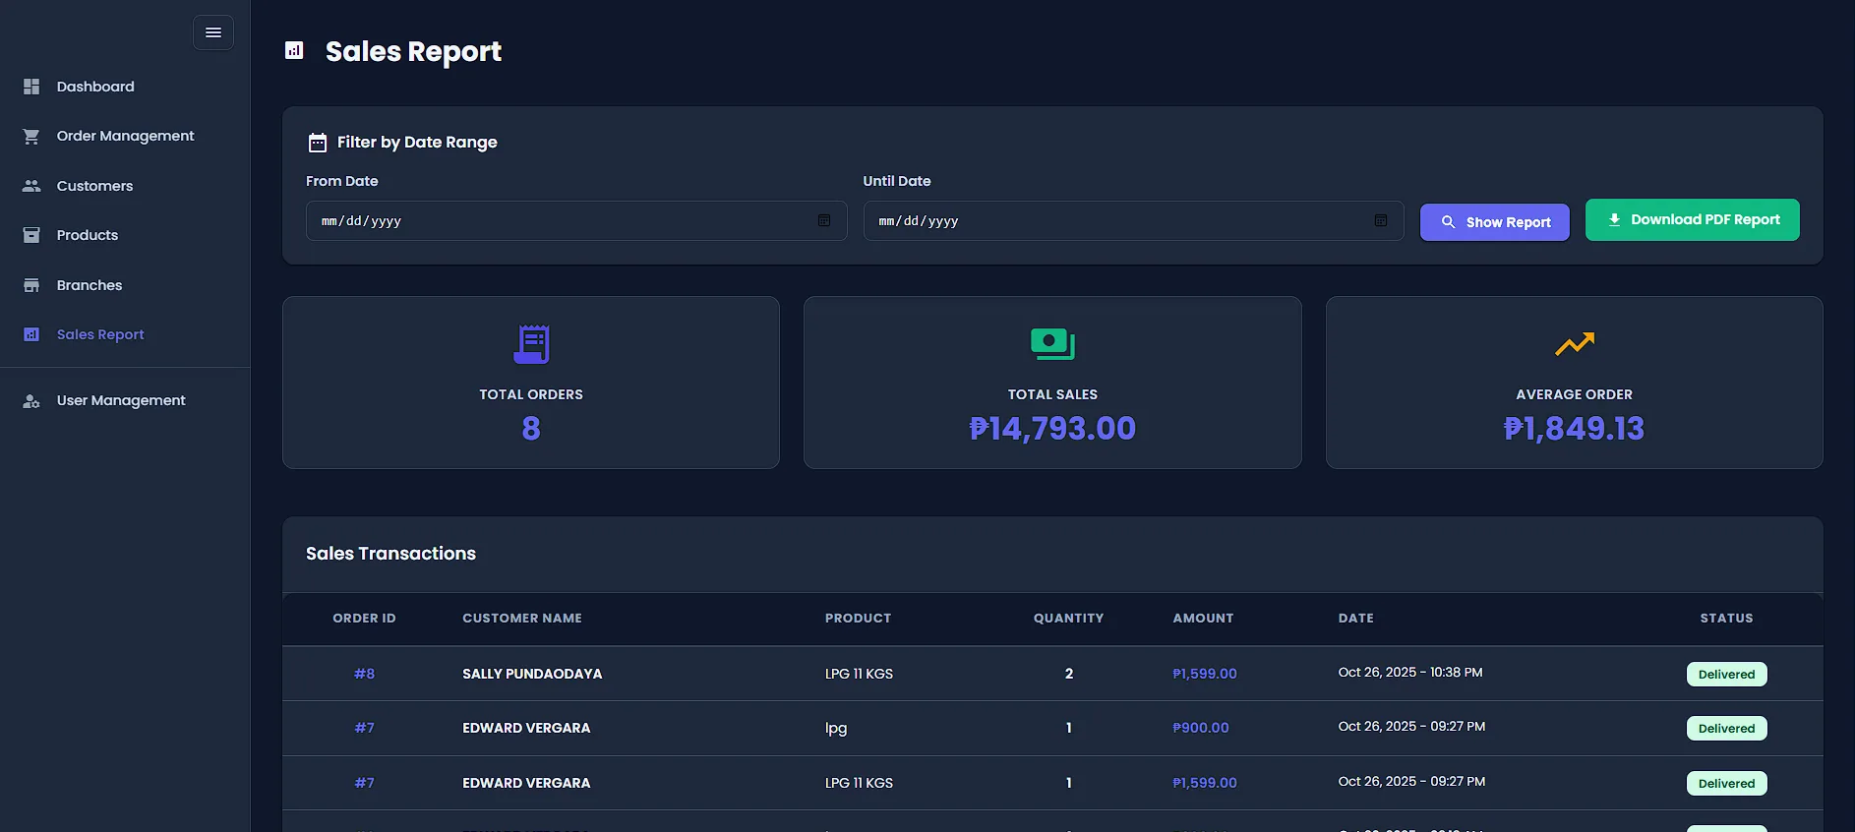Click the Total Orders value 8
The image size is (1855, 832).
(x=531, y=429)
